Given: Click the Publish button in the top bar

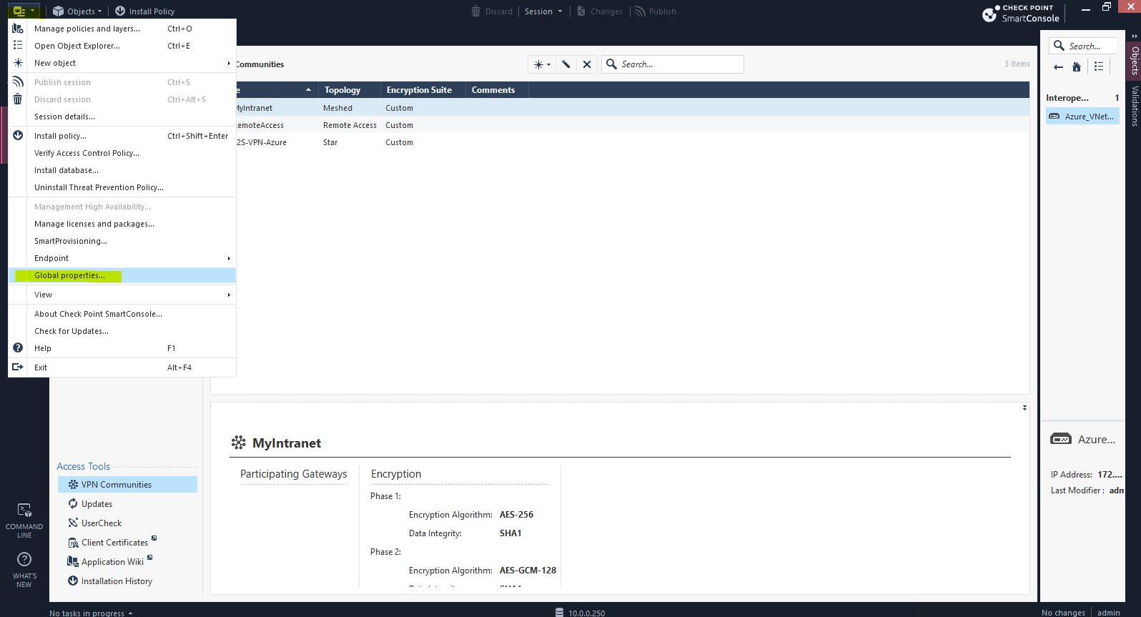Looking at the screenshot, I should pos(655,11).
